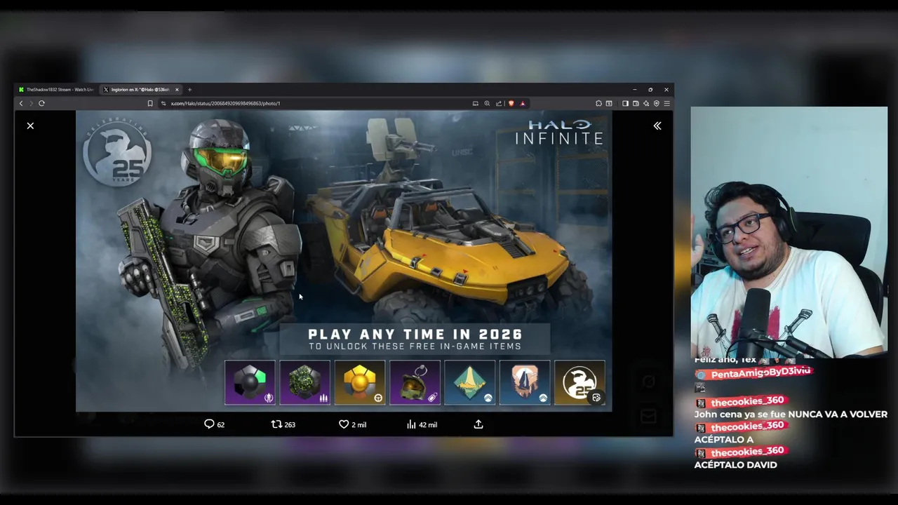Repost the tweet with 263 reposts
The width and height of the screenshot is (898, 505).
(283, 424)
